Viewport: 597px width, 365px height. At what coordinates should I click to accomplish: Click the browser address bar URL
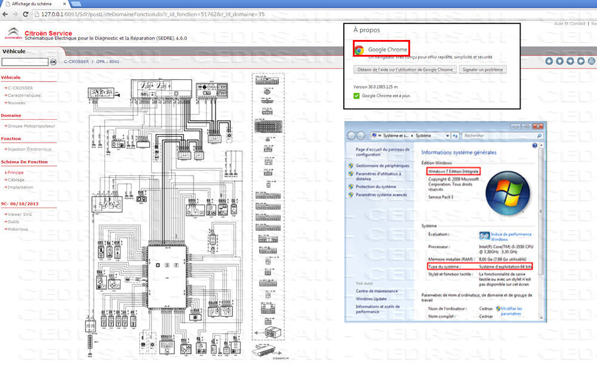(152, 14)
